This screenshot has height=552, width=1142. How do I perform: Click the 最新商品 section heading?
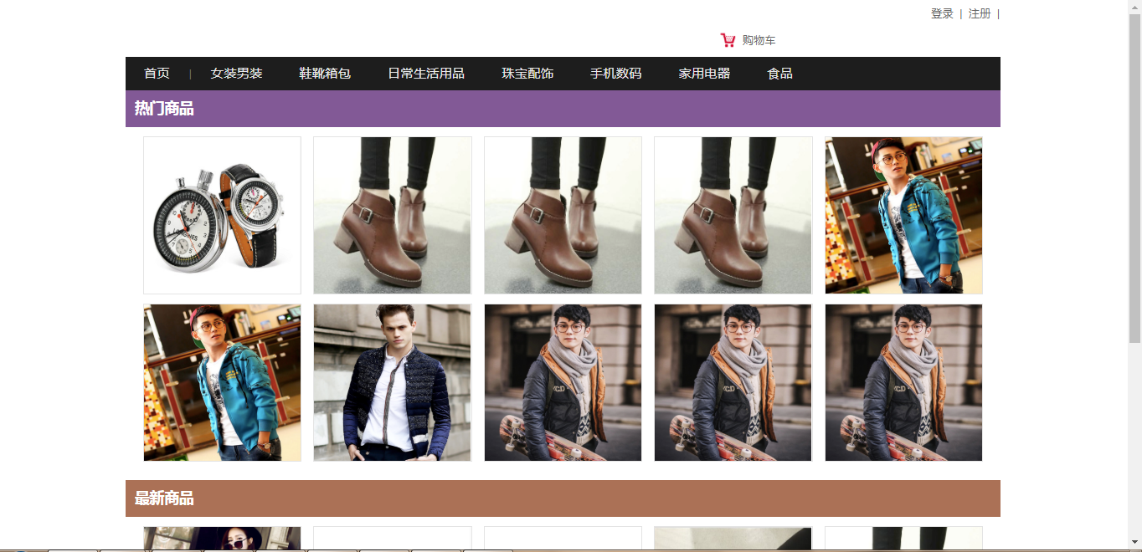tap(164, 498)
